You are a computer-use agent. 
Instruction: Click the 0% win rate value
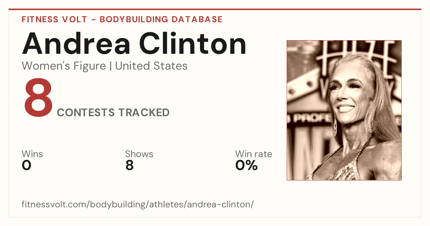247,165
